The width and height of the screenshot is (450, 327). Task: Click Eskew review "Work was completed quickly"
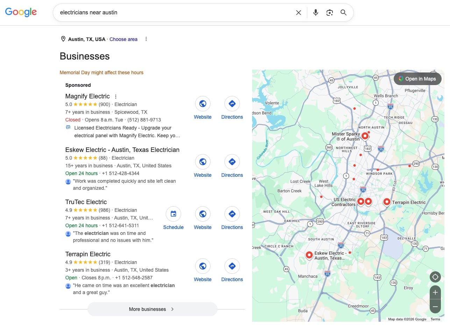pyautogui.click(x=124, y=185)
